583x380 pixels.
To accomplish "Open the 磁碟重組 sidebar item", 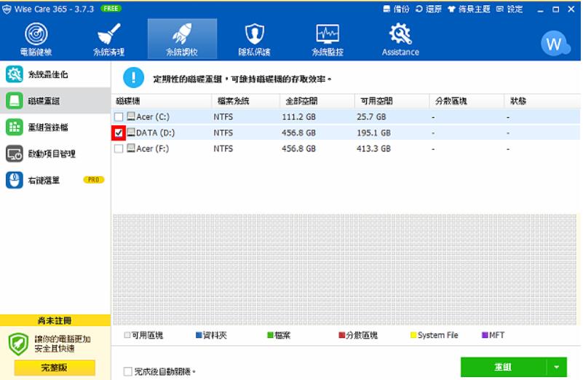I will click(55, 100).
